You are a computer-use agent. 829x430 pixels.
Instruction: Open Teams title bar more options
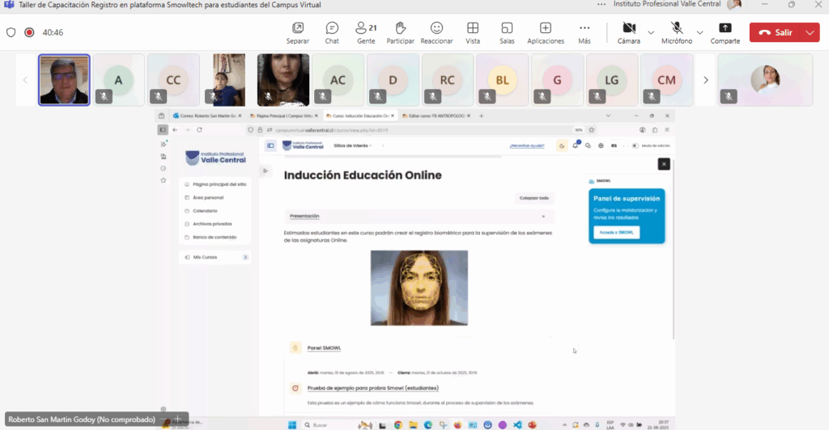pos(602,4)
